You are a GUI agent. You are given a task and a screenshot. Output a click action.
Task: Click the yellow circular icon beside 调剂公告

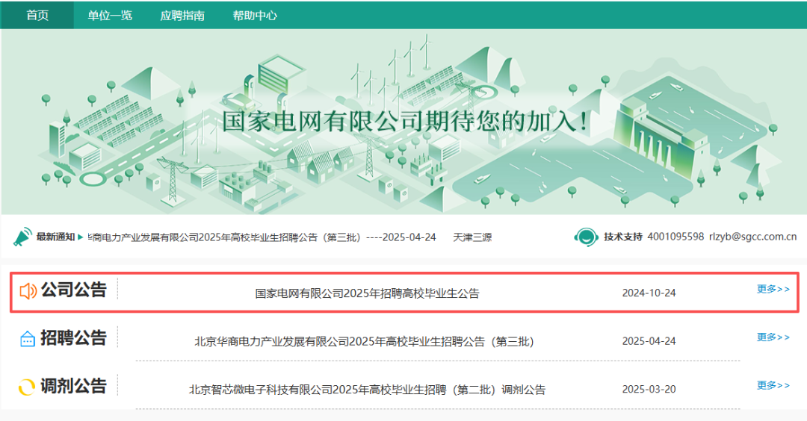(x=28, y=387)
